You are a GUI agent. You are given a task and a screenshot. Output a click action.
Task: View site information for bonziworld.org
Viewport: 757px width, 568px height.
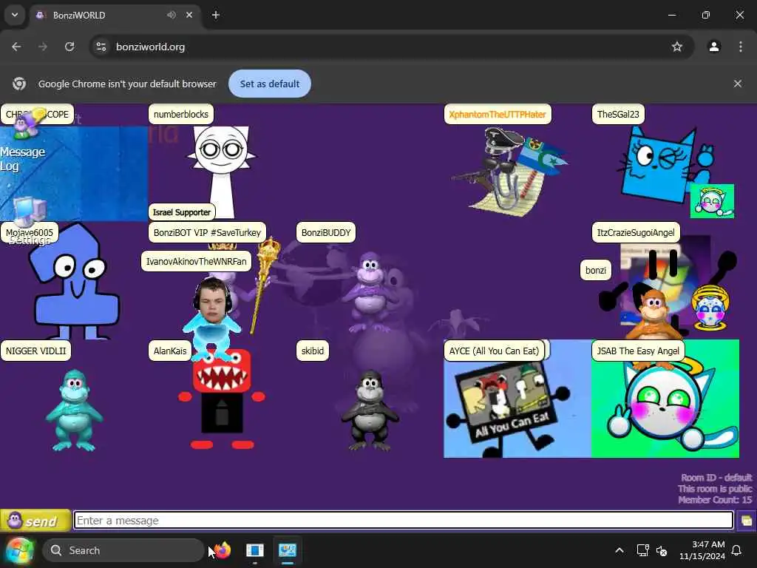coord(101,47)
